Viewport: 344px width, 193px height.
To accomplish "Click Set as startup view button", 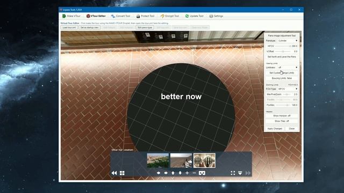I will tap(89, 27).
